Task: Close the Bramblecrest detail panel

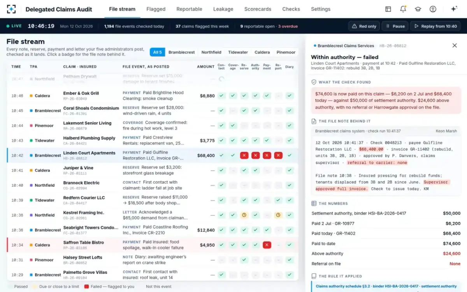Action: (x=455, y=46)
